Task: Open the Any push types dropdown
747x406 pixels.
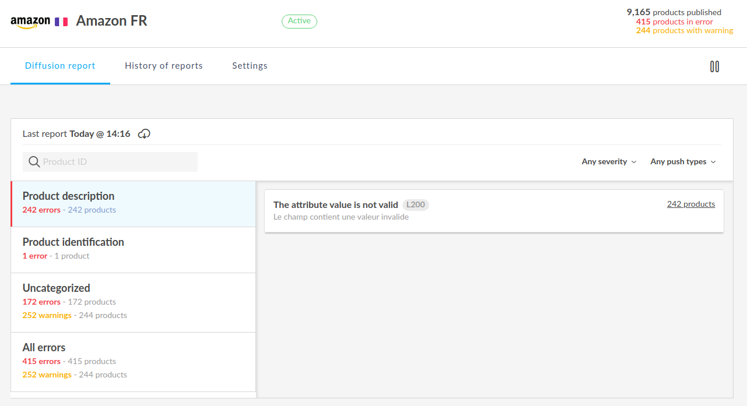Action: (x=683, y=162)
